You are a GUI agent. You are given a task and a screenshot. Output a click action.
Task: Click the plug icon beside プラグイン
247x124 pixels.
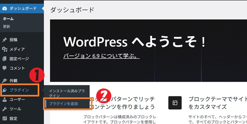coord(4,90)
